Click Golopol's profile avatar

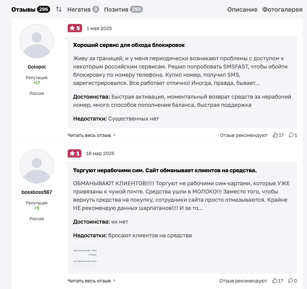37,41
